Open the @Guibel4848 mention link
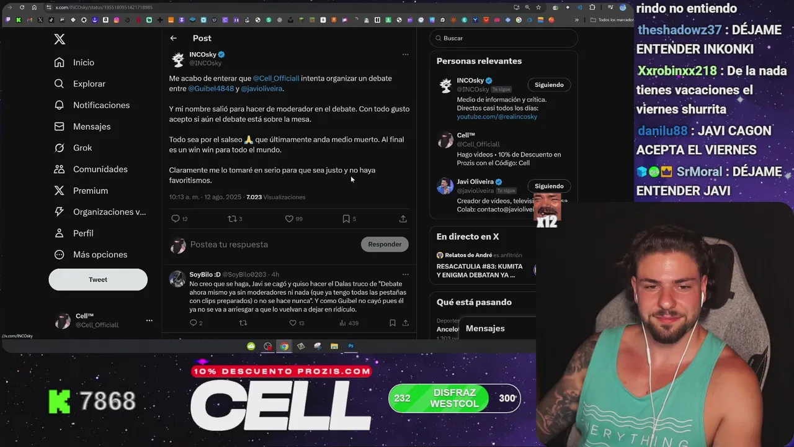This screenshot has width=794, height=447. 211,89
